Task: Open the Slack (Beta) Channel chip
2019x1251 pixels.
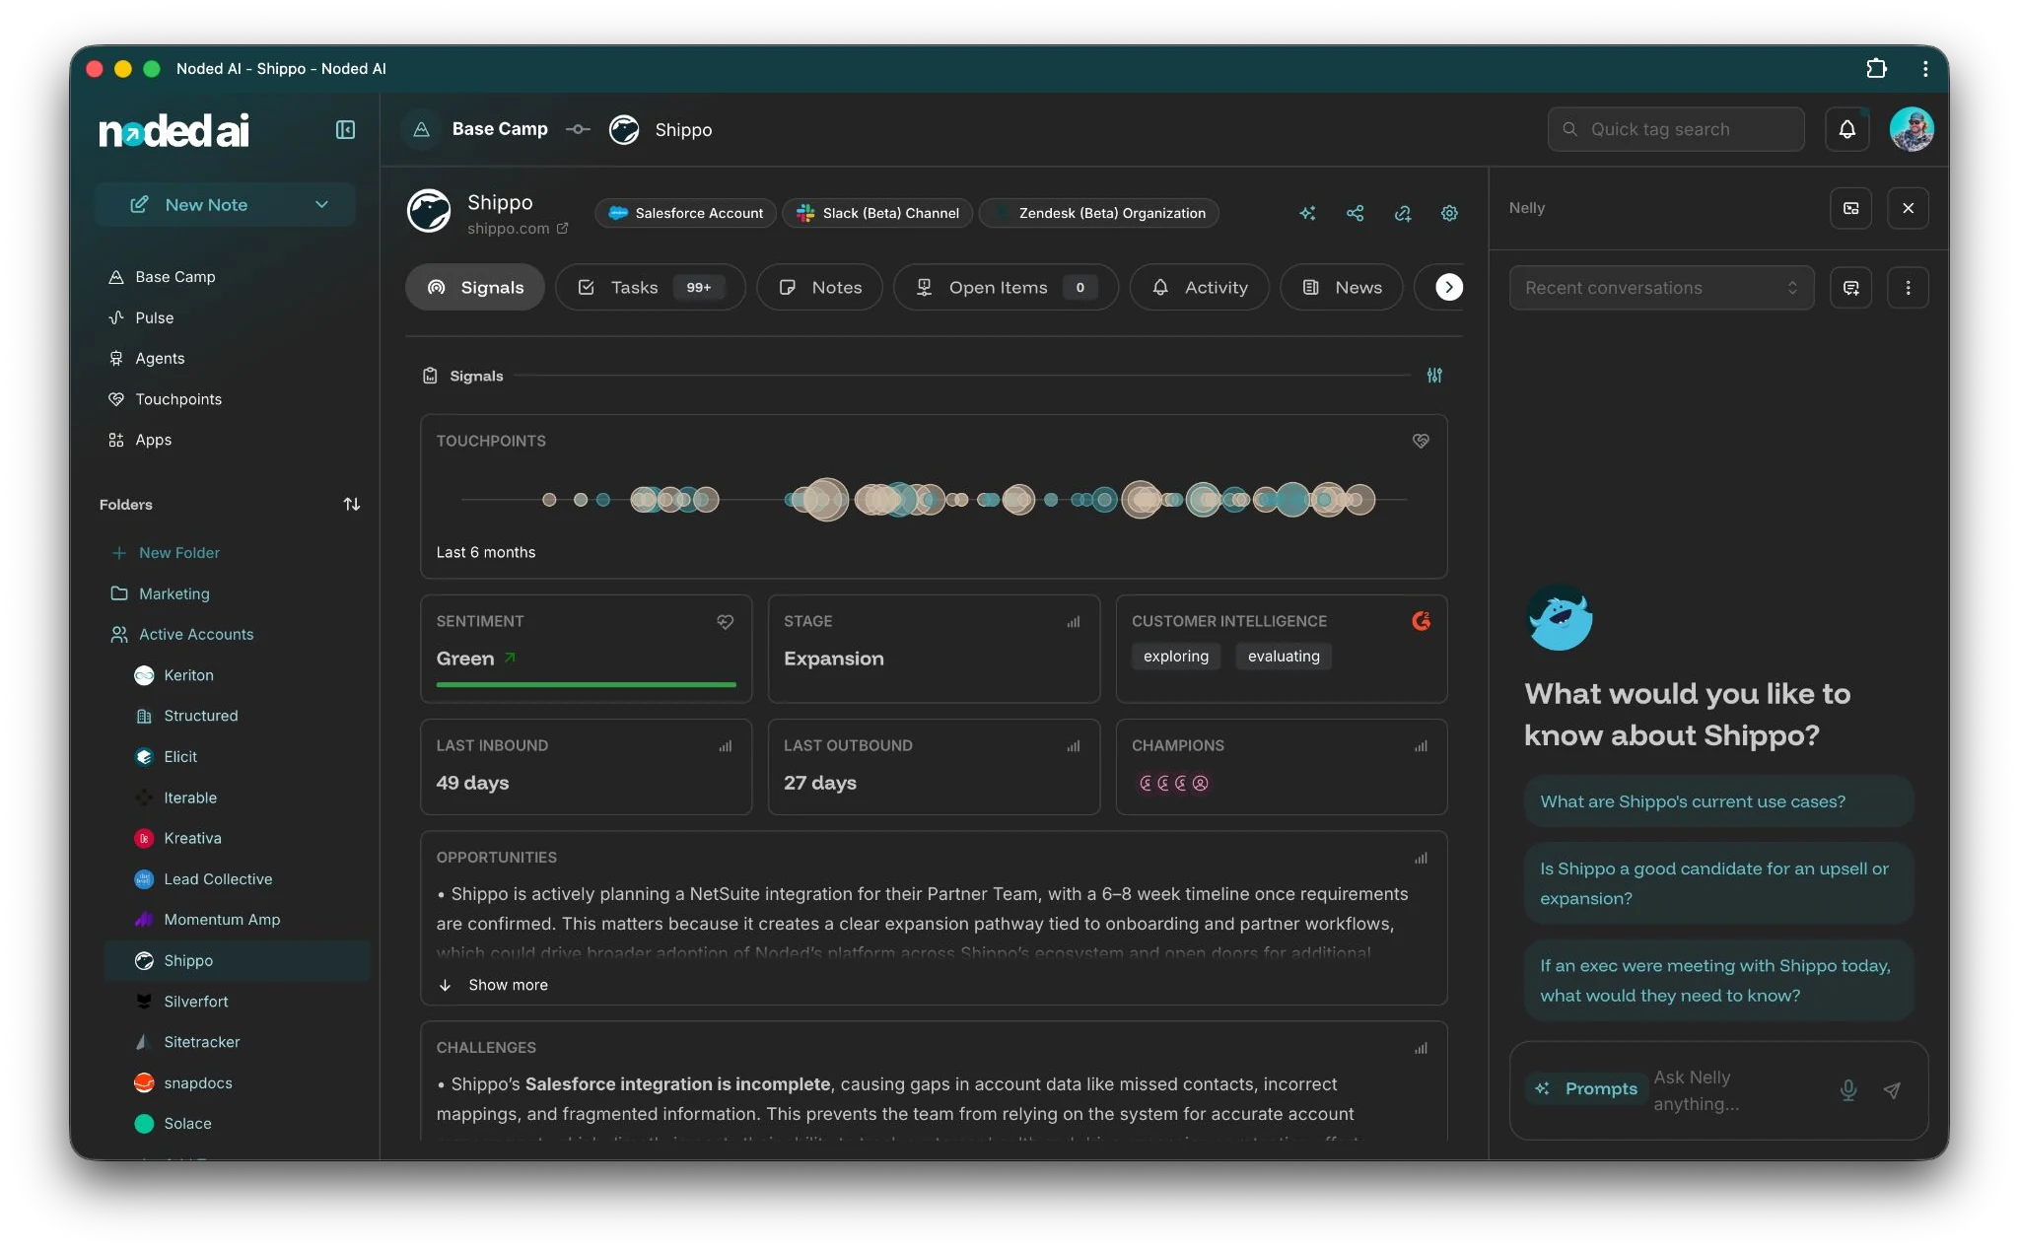Action: pyautogui.click(x=878, y=213)
